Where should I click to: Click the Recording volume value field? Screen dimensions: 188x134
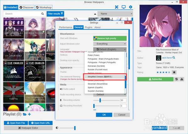[x=123, y=100]
